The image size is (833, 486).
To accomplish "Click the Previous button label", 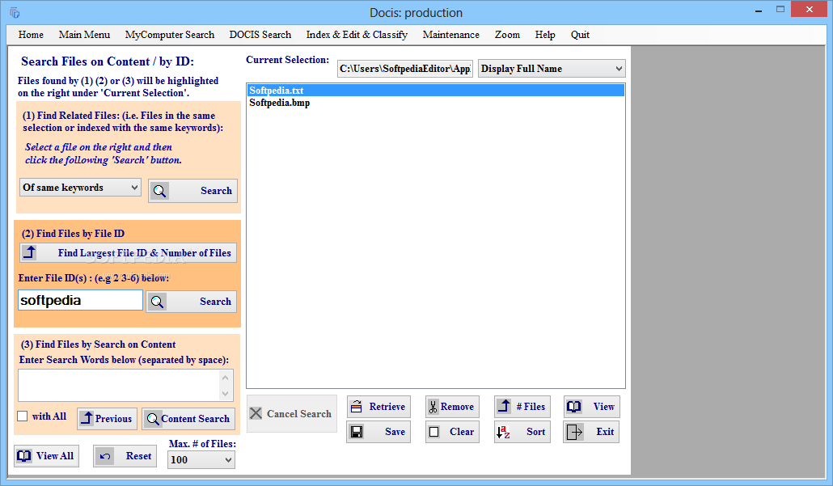I will [x=113, y=419].
